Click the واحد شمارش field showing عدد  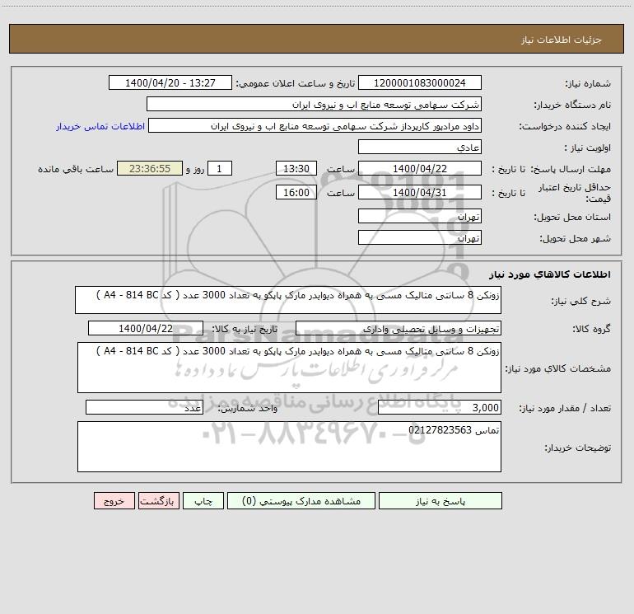point(144,407)
